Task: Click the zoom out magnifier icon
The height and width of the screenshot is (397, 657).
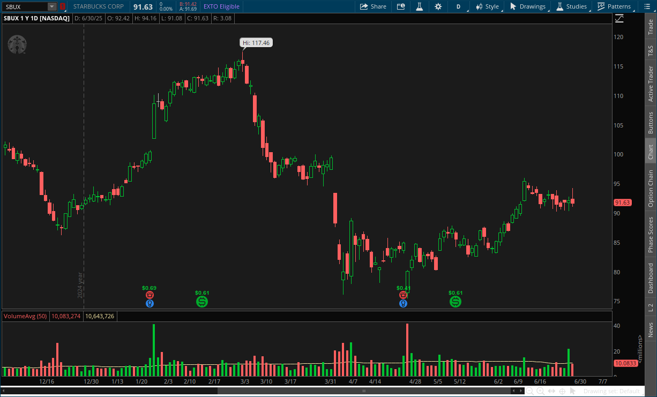Action: (x=529, y=392)
